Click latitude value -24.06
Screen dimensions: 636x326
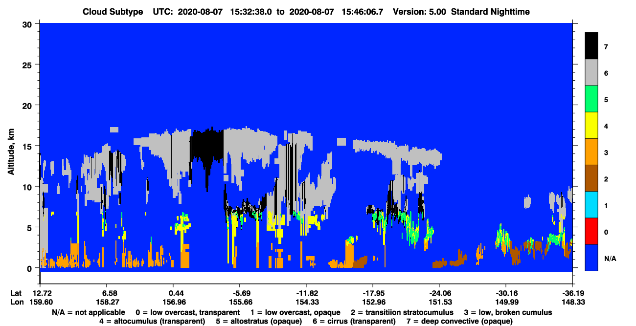point(439,293)
